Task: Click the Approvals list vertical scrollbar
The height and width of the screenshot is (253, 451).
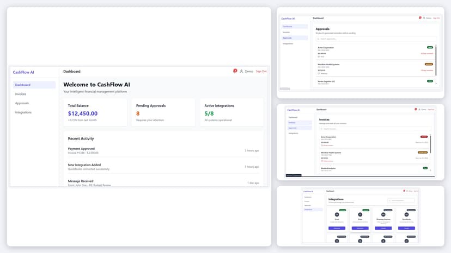Action: pos(436,60)
